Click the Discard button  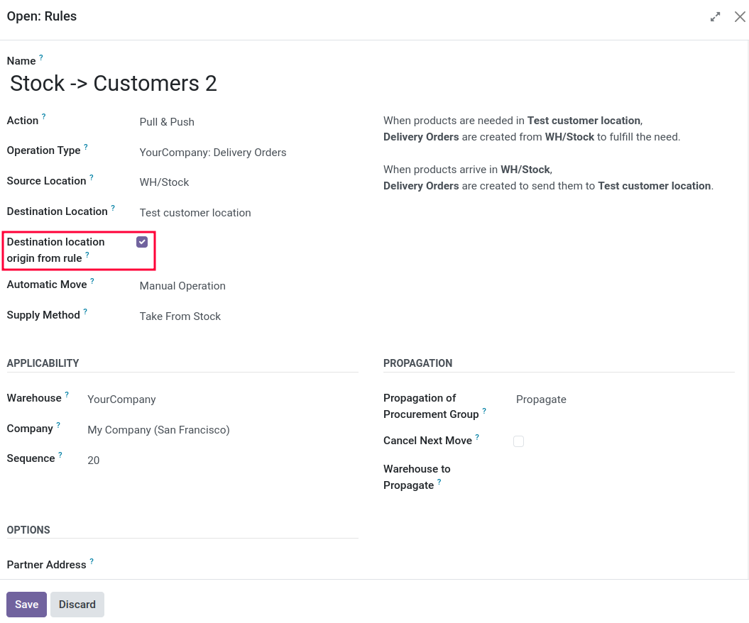[77, 605]
